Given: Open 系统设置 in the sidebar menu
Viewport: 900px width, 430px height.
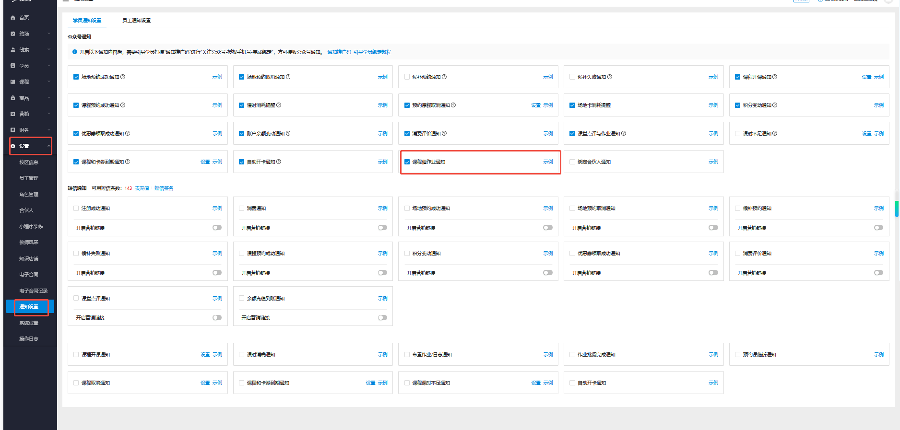Looking at the screenshot, I should 29,323.
